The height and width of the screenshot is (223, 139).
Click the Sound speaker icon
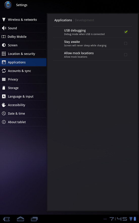(x=4, y=28)
